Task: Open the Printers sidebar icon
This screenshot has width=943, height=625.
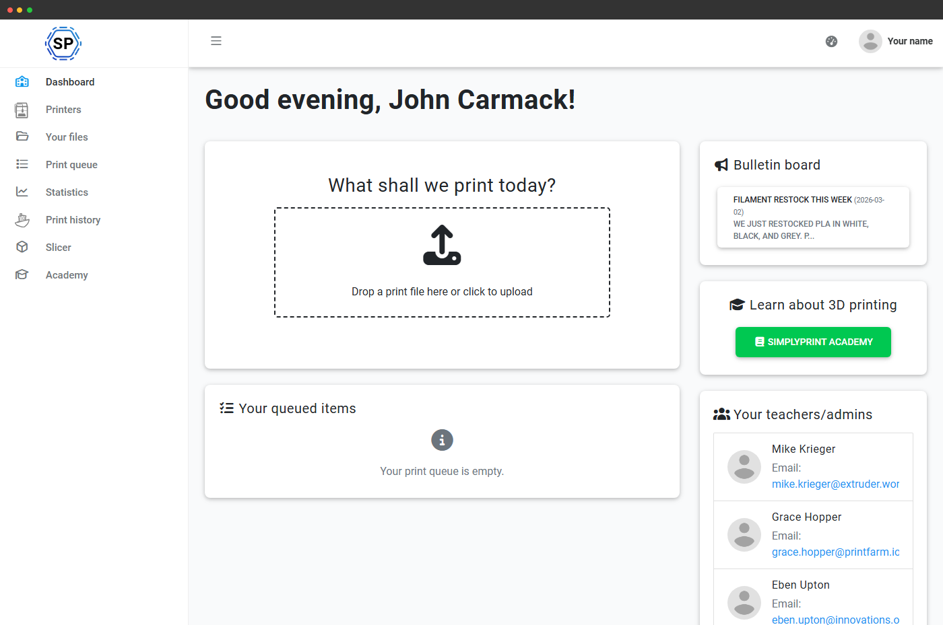Action: coord(22,110)
